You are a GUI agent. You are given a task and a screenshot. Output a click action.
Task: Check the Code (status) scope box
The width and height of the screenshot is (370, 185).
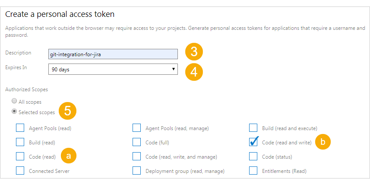coord(253,156)
